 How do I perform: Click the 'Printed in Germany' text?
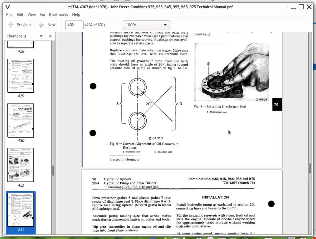pos(125,159)
